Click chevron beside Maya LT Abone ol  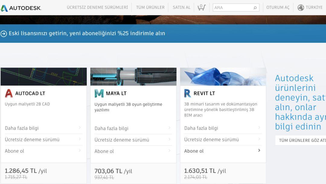click(x=169, y=150)
